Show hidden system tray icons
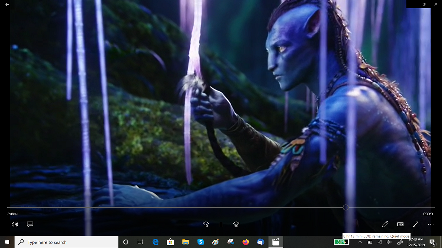The image size is (442, 248). (x=360, y=242)
